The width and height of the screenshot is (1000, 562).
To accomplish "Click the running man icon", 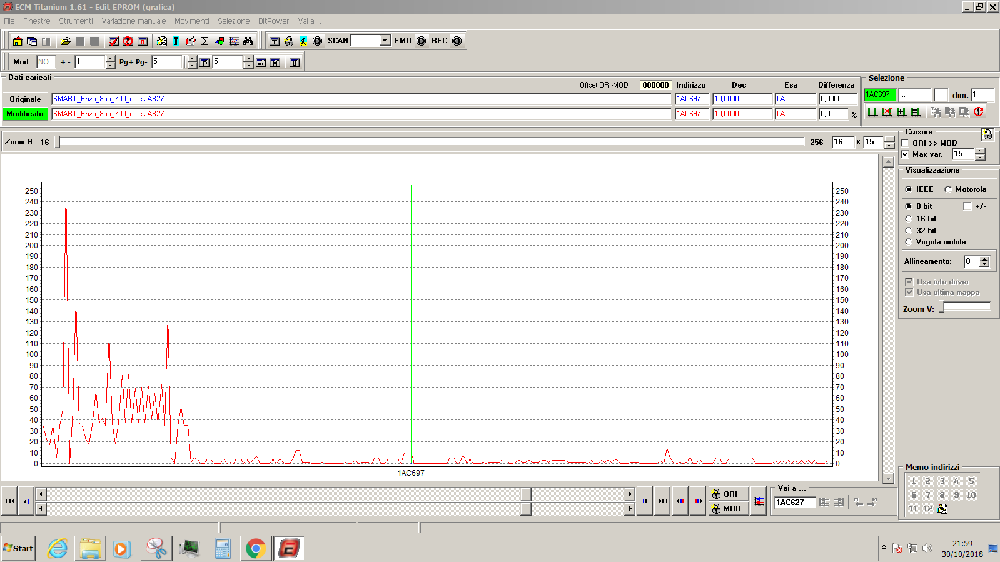I will [x=303, y=41].
